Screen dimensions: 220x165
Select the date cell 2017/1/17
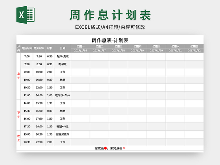99,51
